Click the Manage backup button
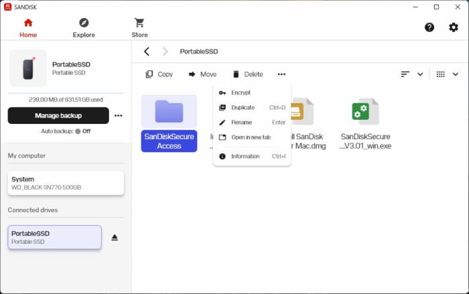Viewport: 469px width, 294px height. click(x=58, y=115)
